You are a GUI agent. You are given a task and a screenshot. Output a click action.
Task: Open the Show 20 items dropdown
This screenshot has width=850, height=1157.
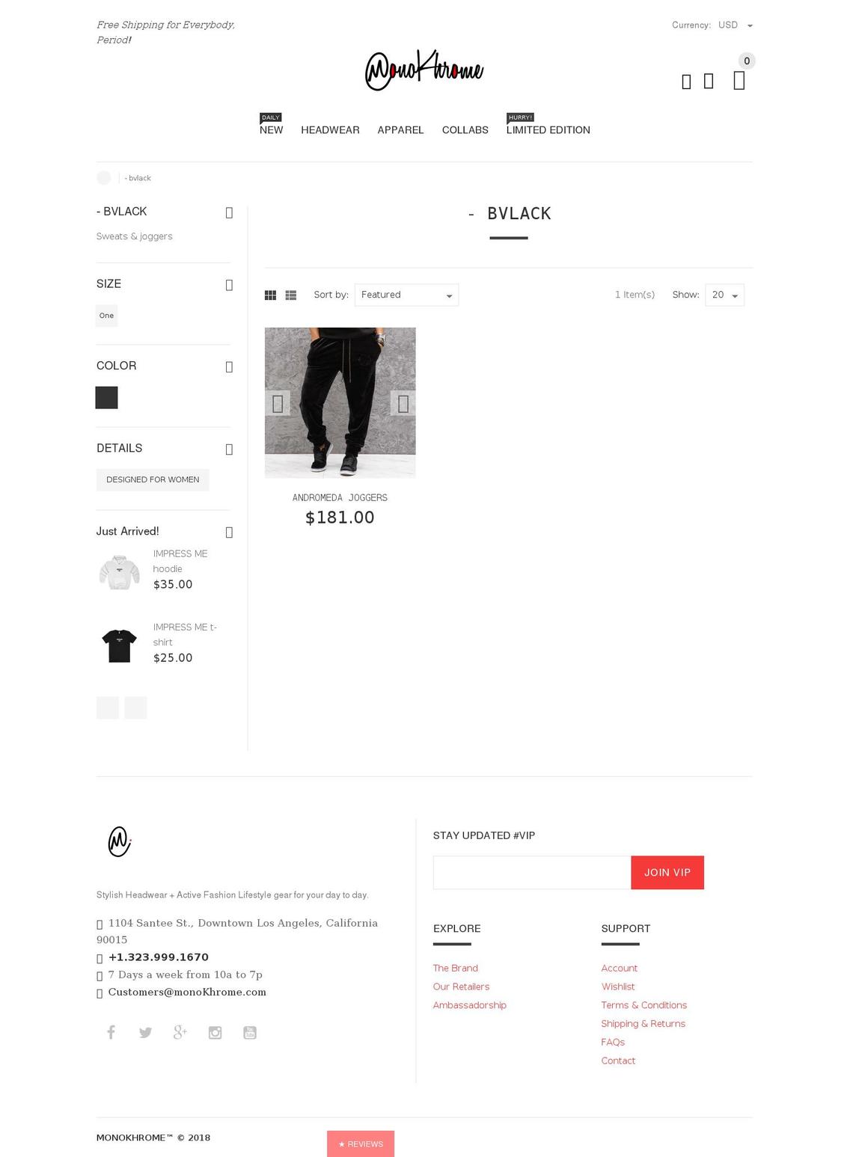tap(724, 295)
